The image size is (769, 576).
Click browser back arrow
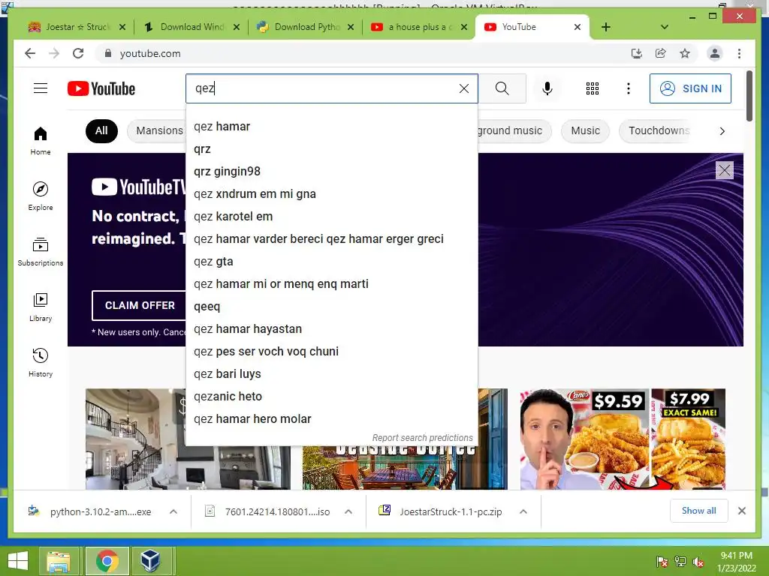(30, 53)
